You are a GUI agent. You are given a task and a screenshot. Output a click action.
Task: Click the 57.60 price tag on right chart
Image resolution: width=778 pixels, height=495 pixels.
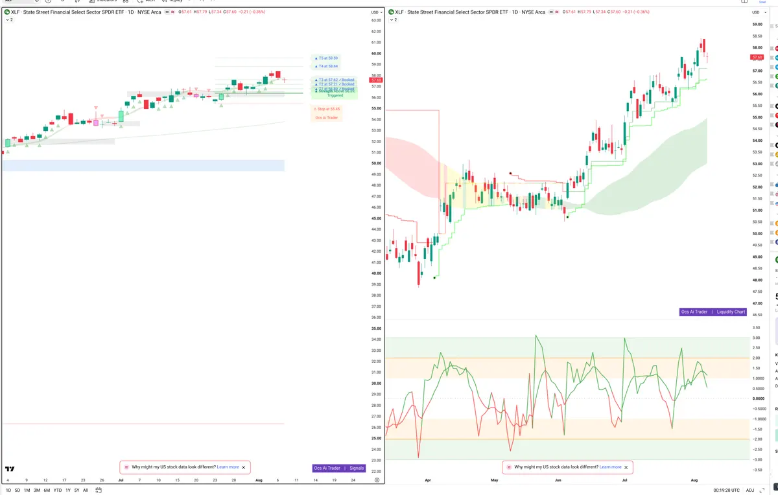(x=757, y=58)
